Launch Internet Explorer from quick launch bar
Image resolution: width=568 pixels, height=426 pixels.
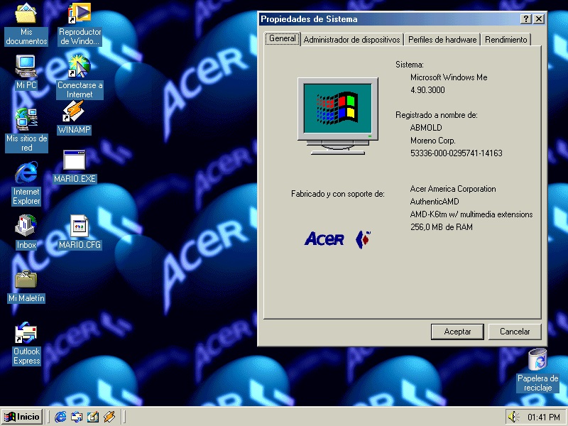point(60,417)
